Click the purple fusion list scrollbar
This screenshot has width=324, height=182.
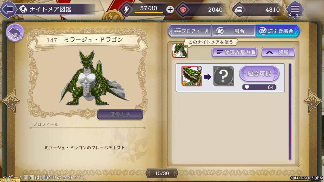point(290,112)
